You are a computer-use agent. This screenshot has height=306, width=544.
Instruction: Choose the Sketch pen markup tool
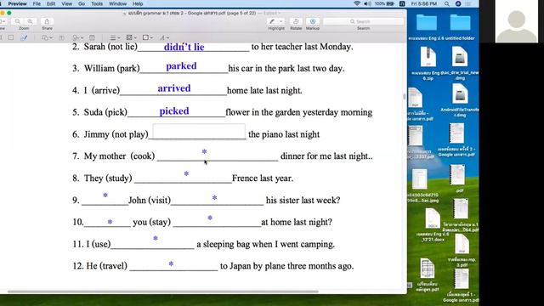pos(24,37)
